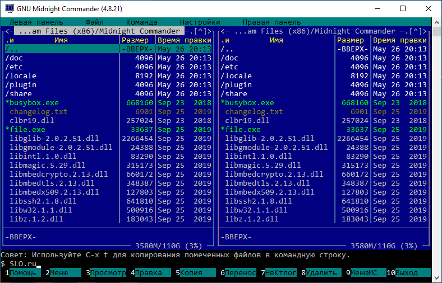The height and width of the screenshot is (283, 442).
Task: Open the left panel history list [^]
Action: [200, 31]
